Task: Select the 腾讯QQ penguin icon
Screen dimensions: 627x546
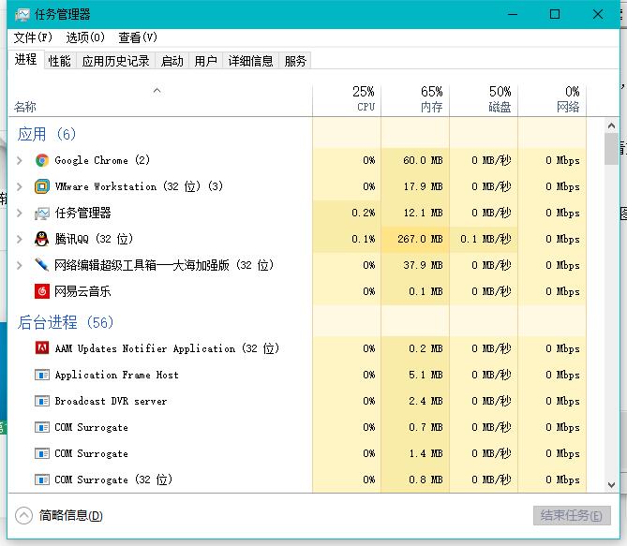Action: (42, 239)
